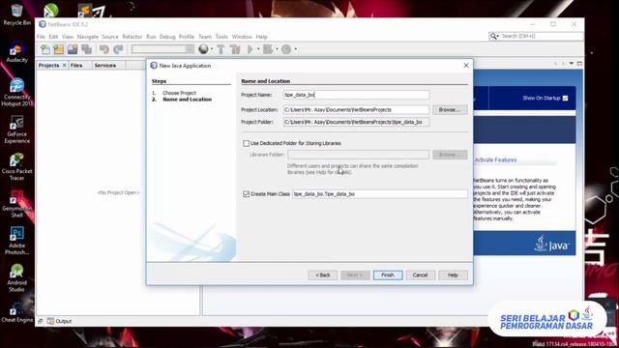Image resolution: width=619 pixels, height=348 pixels.
Task: Open the Tools menu
Action: point(221,37)
